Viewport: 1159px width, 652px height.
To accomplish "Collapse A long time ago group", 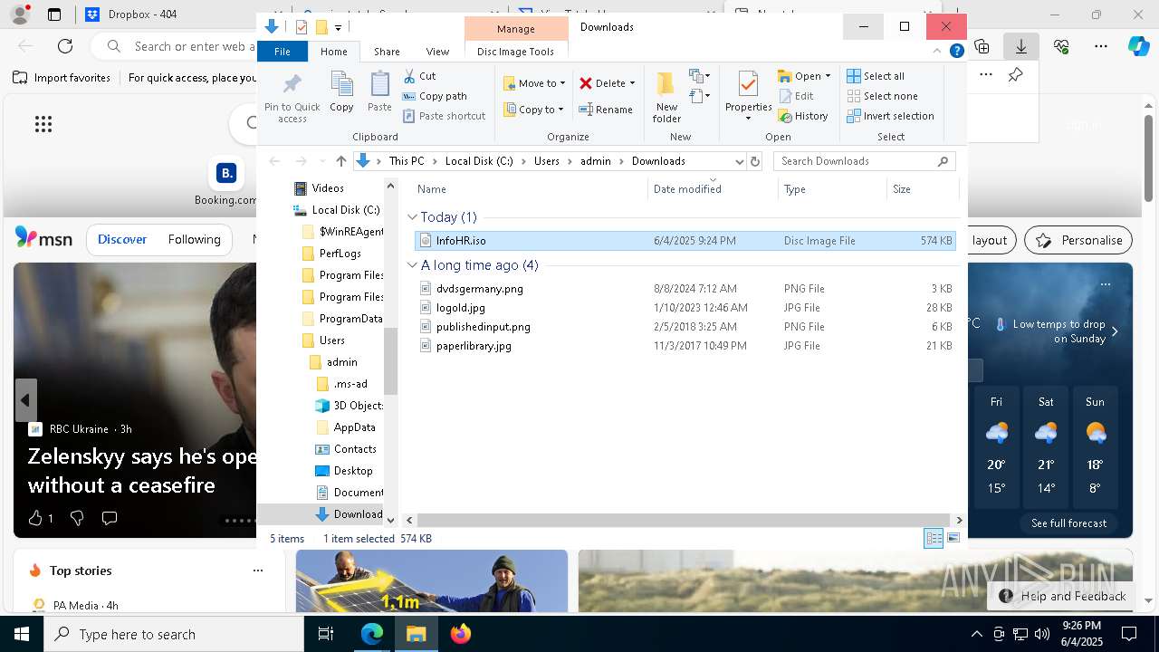I will (412, 265).
